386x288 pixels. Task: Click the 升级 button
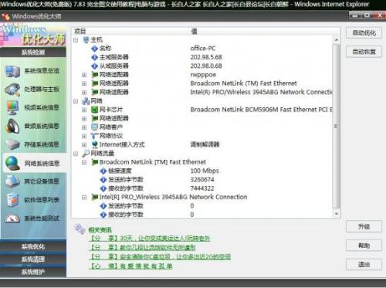pos(364,226)
